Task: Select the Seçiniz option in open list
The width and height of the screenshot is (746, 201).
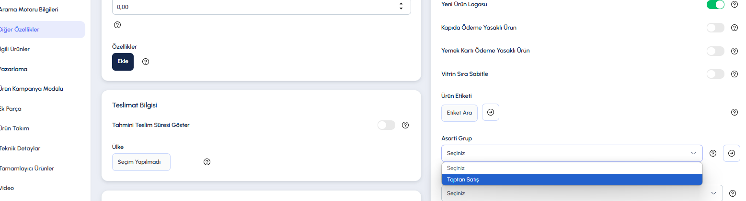Action: [572, 168]
